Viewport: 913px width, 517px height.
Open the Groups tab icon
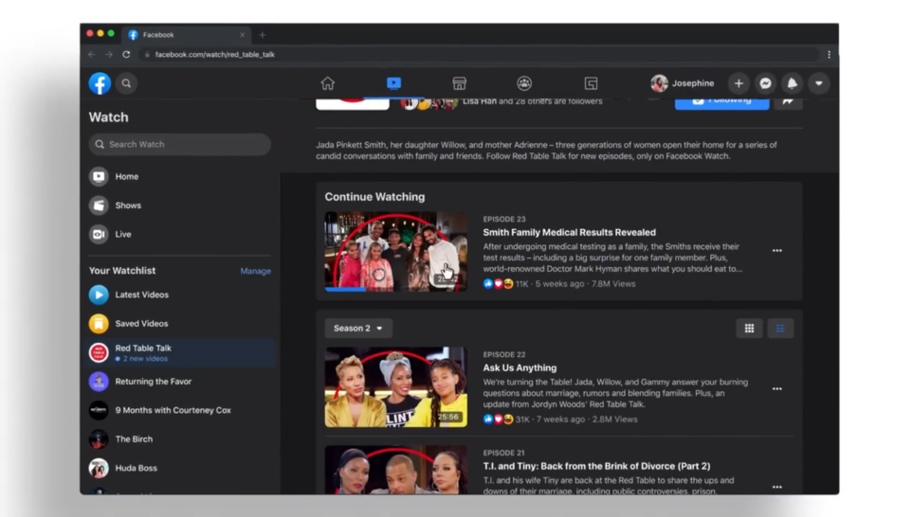pos(524,83)
